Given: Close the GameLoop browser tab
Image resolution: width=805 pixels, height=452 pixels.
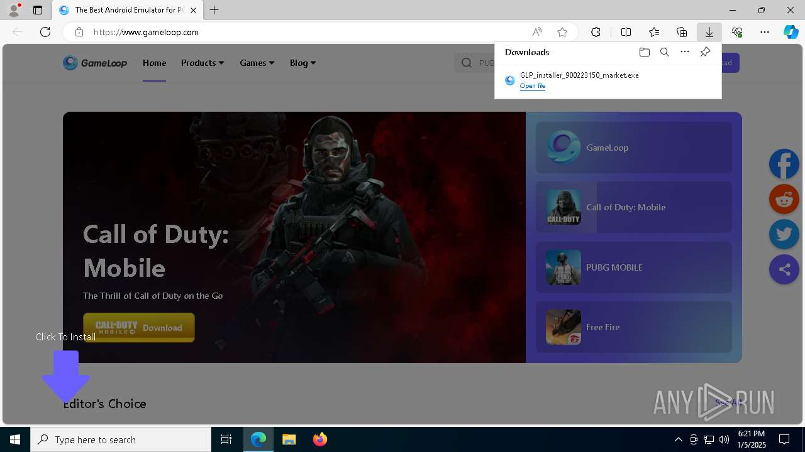Looking at the screenshot, I should coord(193,10).
